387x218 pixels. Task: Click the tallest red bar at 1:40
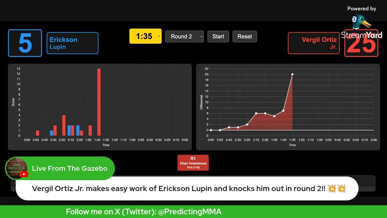point(99,102)
